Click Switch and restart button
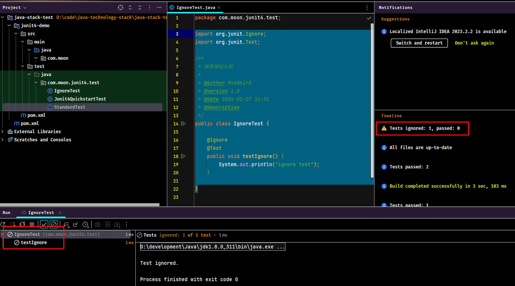This screenshot has width=515, height=286. click(x=419, y=43)
